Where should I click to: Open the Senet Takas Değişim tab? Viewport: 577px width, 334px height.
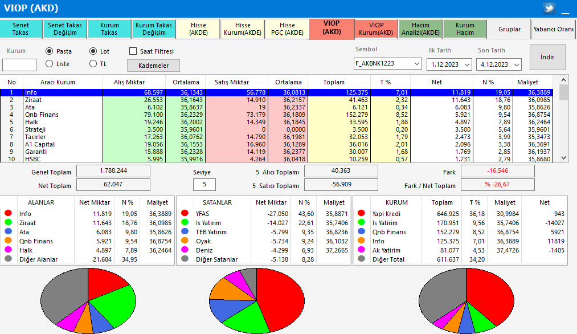[x=65, y=29]
